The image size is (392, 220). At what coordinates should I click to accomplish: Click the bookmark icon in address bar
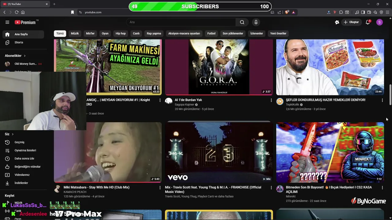click(x=72, y=12)
